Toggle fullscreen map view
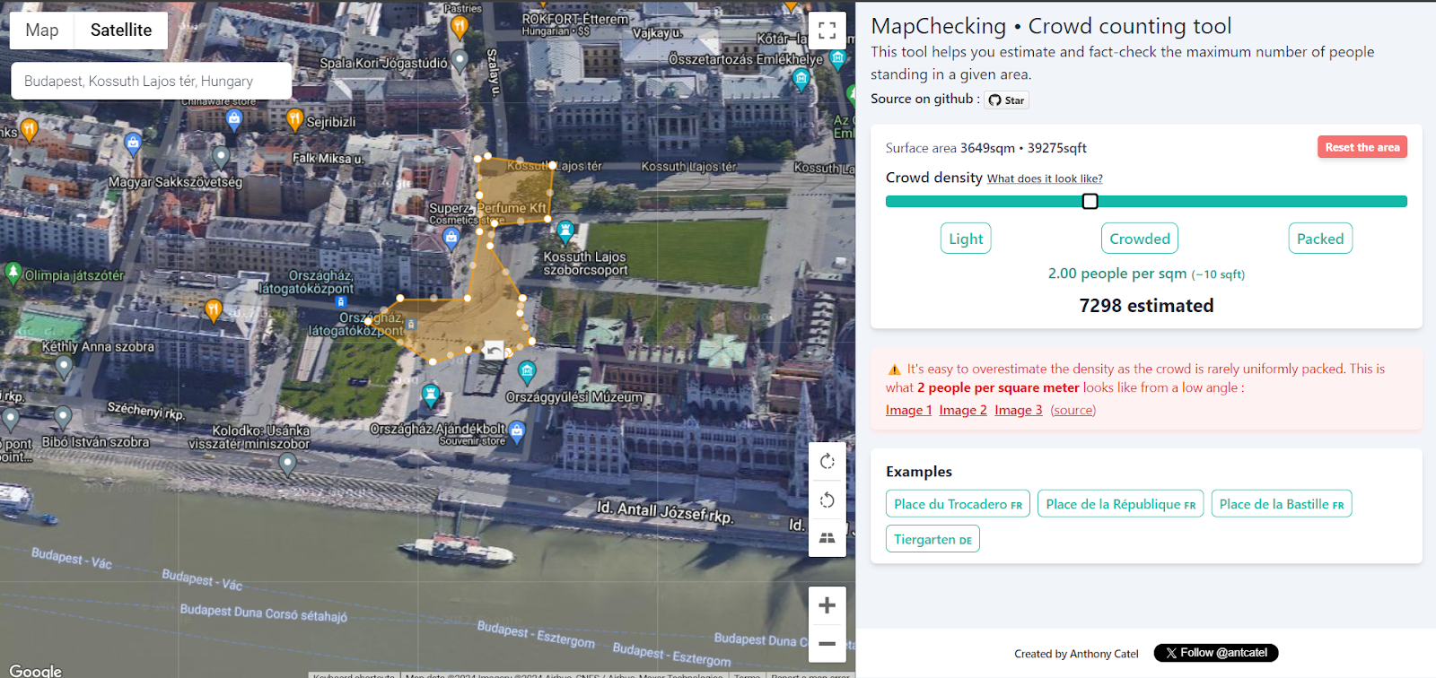Screen dimensions: 1436x678 (x=827, y=30)
